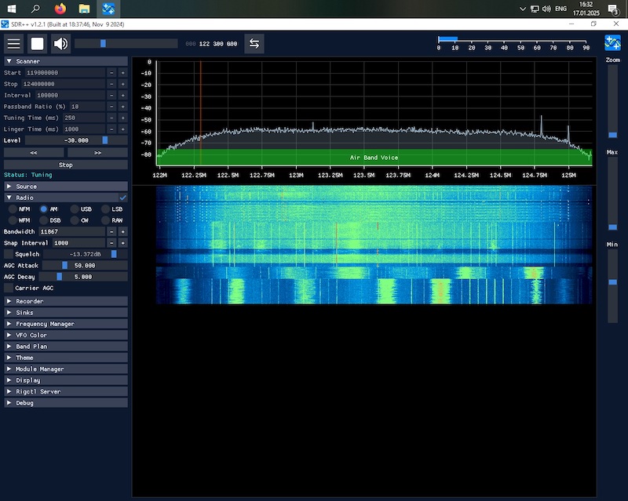Expand the Recorder section

pyautogui.click(x=66, y=301)
